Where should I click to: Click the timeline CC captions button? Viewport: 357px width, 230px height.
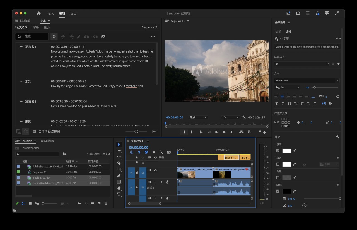click(x=169, y=152)
